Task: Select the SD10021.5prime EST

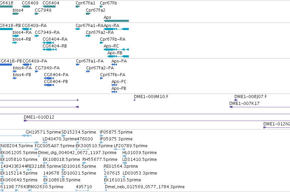Action: click(x=63, y=177)
